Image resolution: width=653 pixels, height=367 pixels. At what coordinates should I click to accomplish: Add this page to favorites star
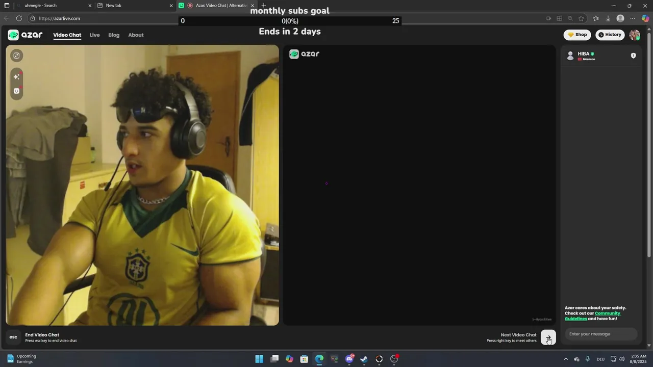point(581,18)
